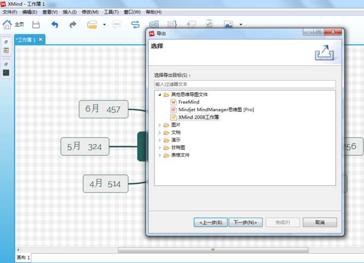Select the 4月 514 topic node
364x263 pixels.
(106, 184)
